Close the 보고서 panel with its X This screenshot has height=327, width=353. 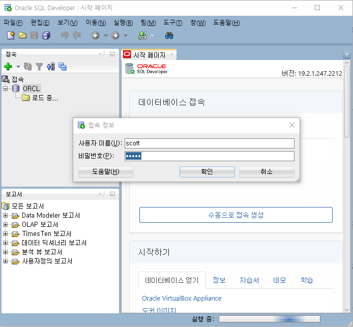pyautogui.click(x=100, y=194)
